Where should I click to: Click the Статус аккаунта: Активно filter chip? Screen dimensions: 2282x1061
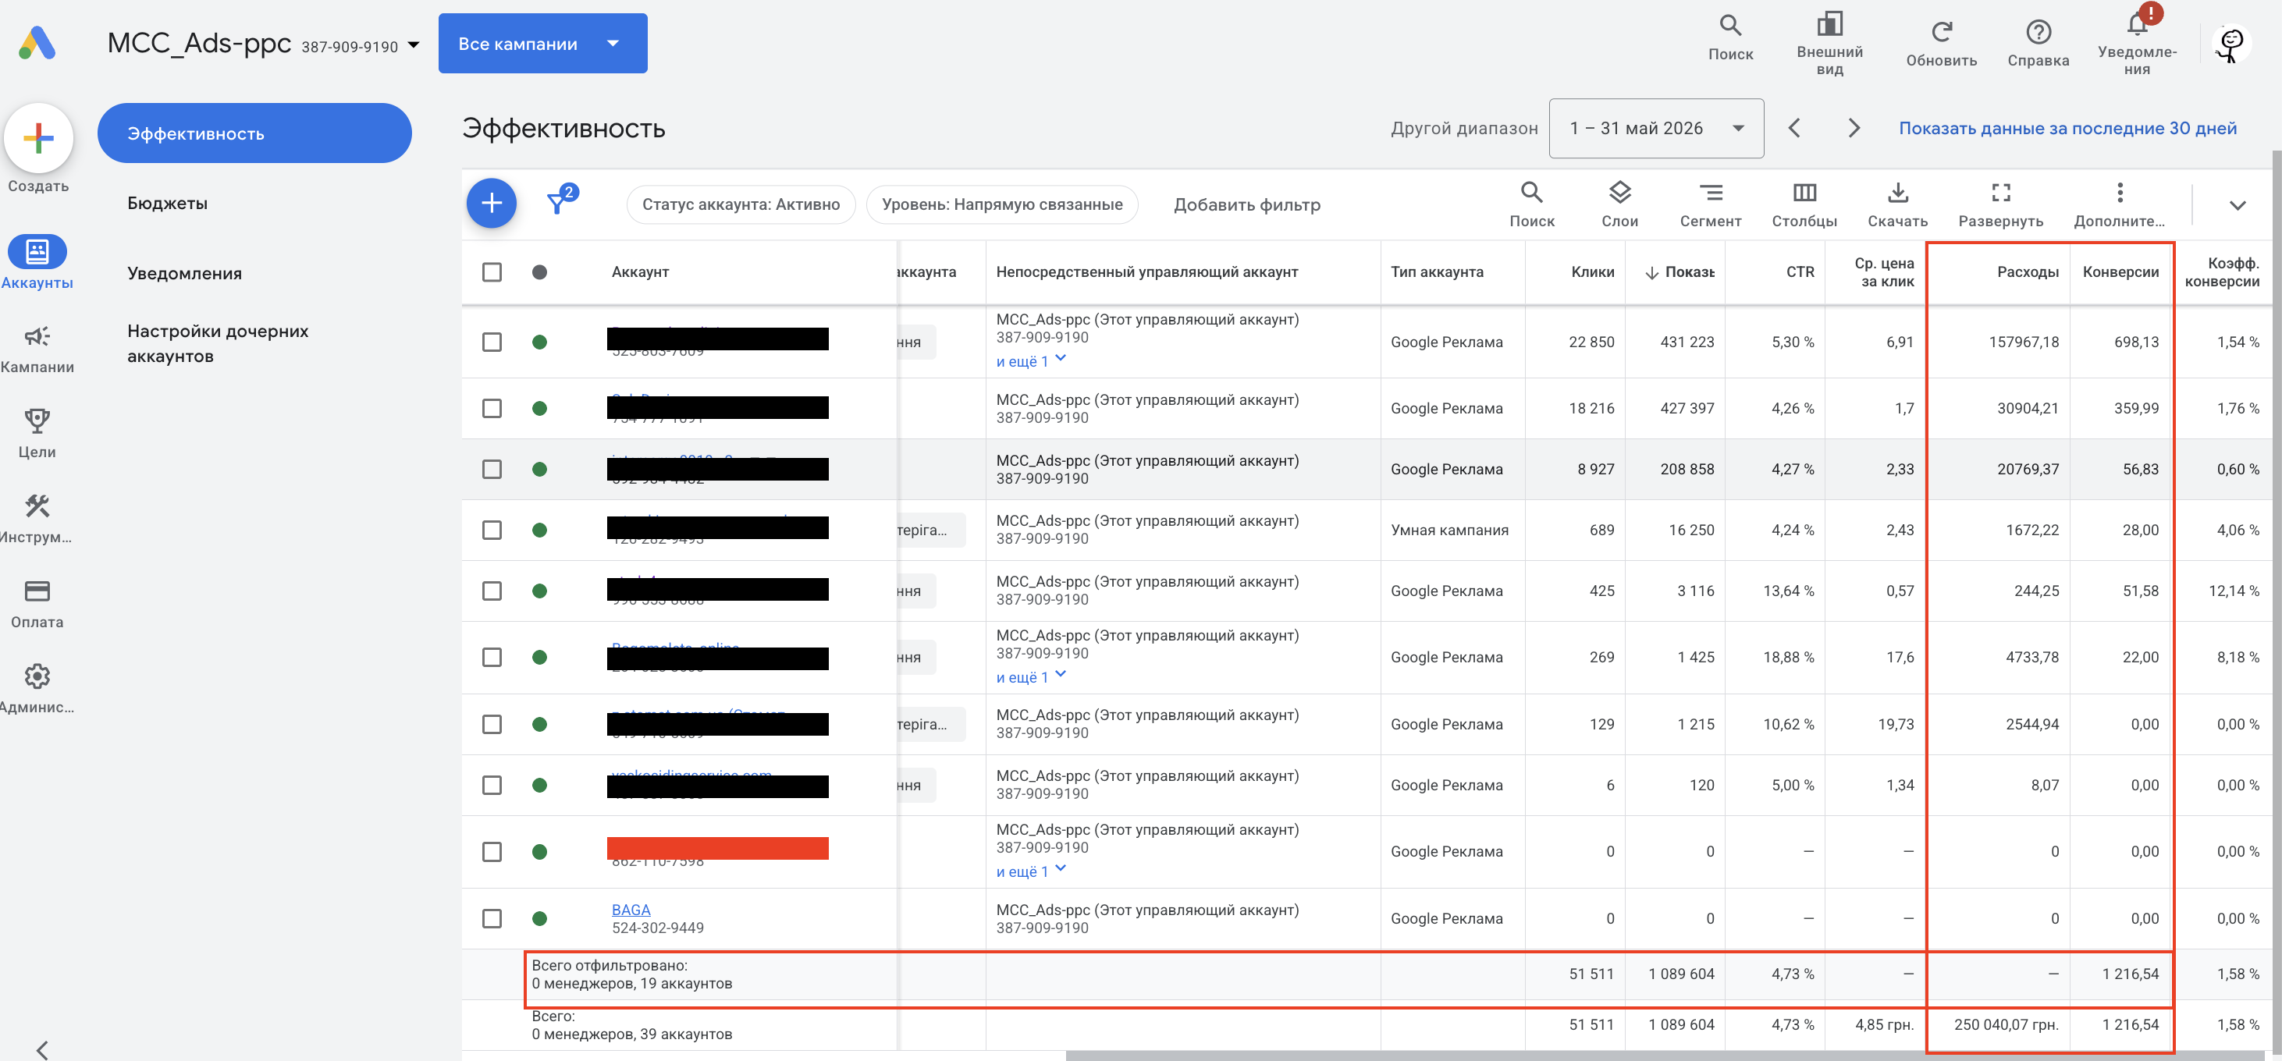tap(741, 204)
